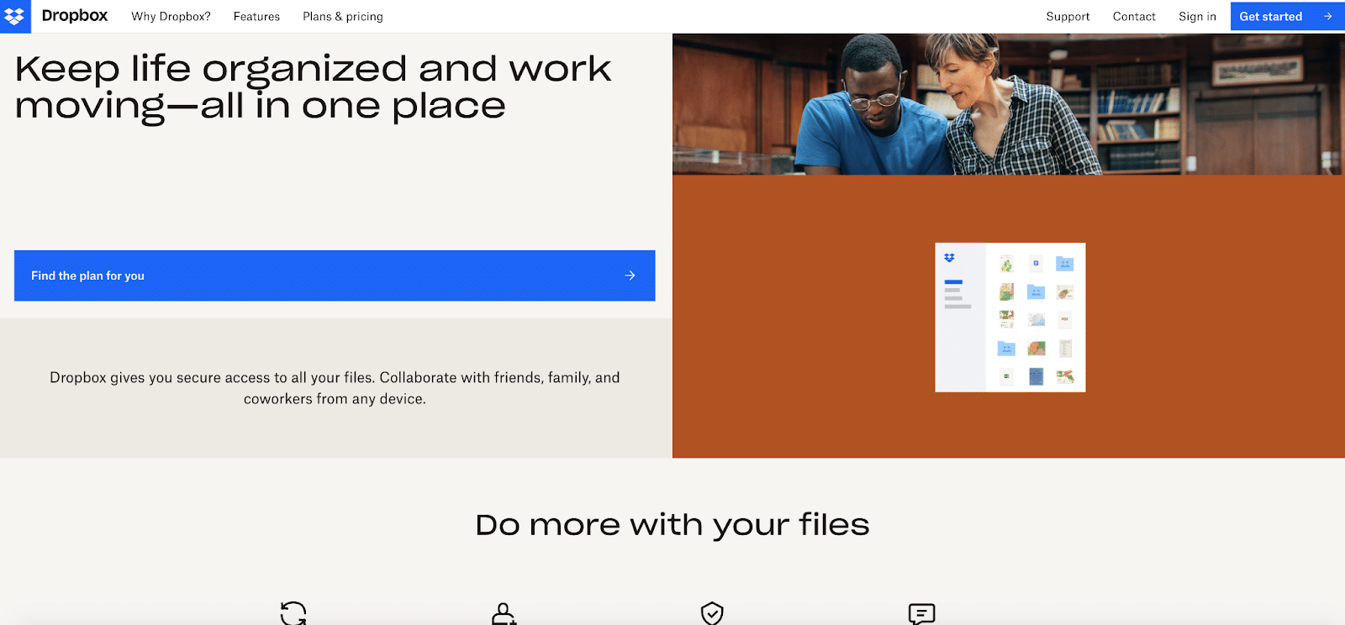Click the PDF file icon in preview
The width and height of the screenshot is (1345, 625).
(1065, 319)
